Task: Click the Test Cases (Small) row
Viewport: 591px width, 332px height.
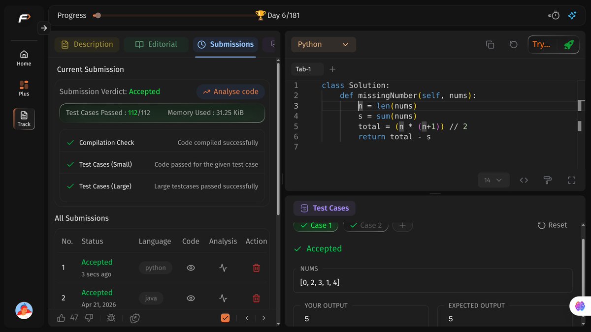Action: 162,164
